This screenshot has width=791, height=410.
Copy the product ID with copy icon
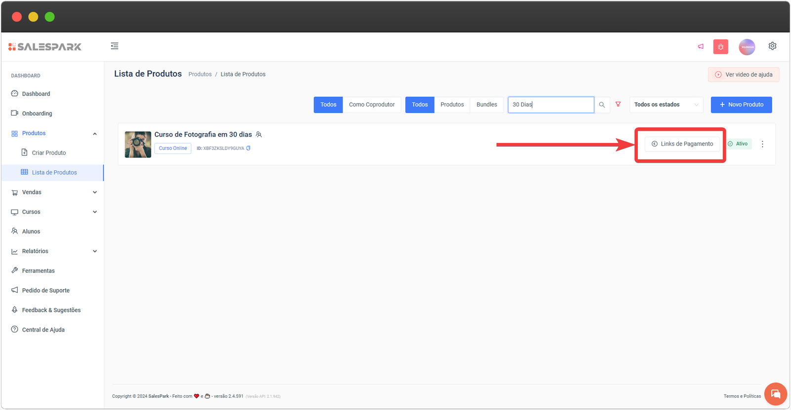(x=248, y=148)
